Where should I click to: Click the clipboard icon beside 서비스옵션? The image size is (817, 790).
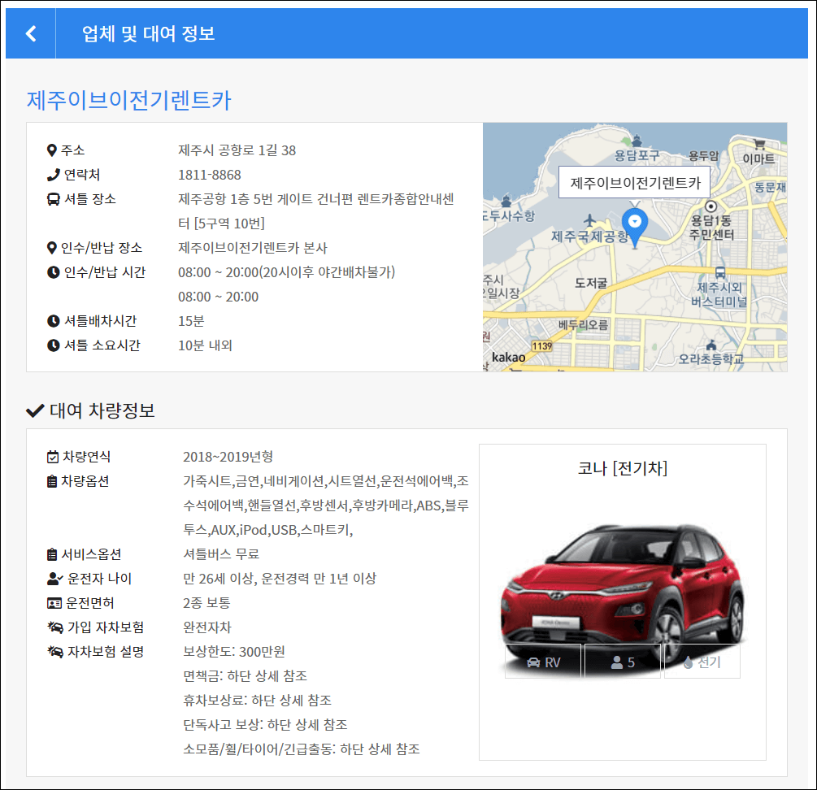(52, 554)
